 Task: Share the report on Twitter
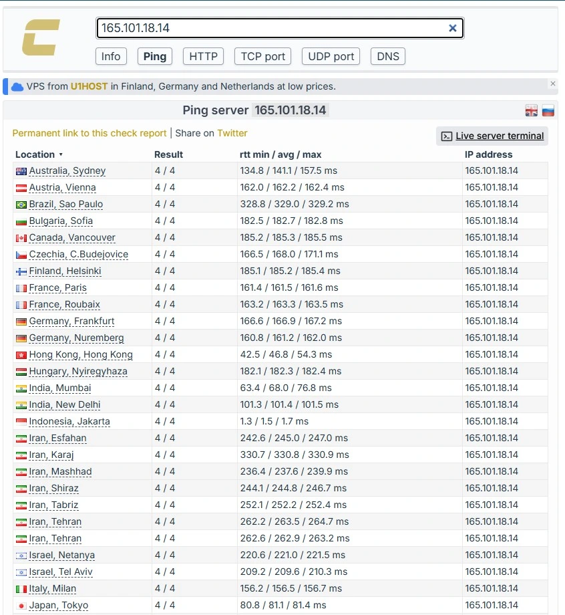(232, 133)
